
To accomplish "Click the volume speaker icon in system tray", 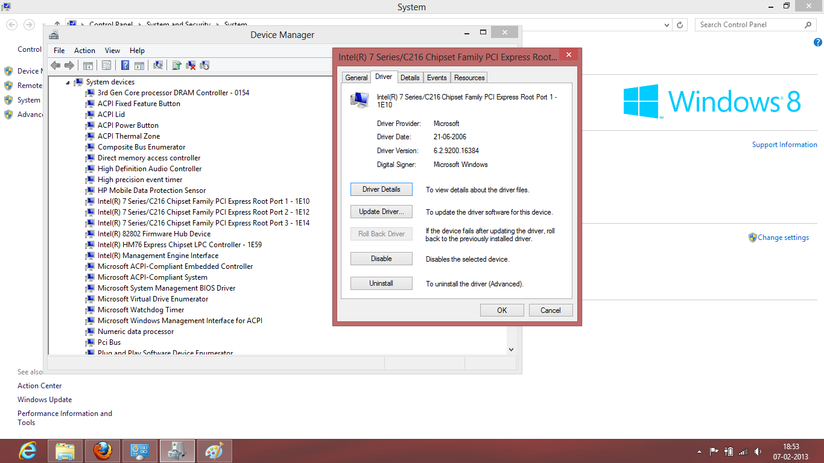I will tap(758, 451).
